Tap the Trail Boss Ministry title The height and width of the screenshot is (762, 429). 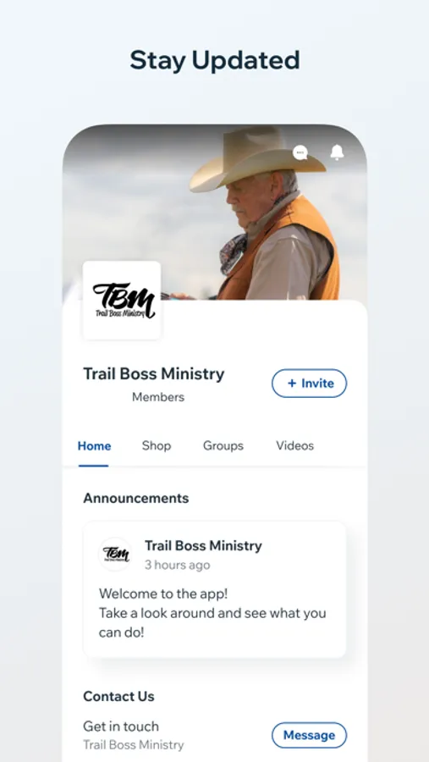coord(153,373)
